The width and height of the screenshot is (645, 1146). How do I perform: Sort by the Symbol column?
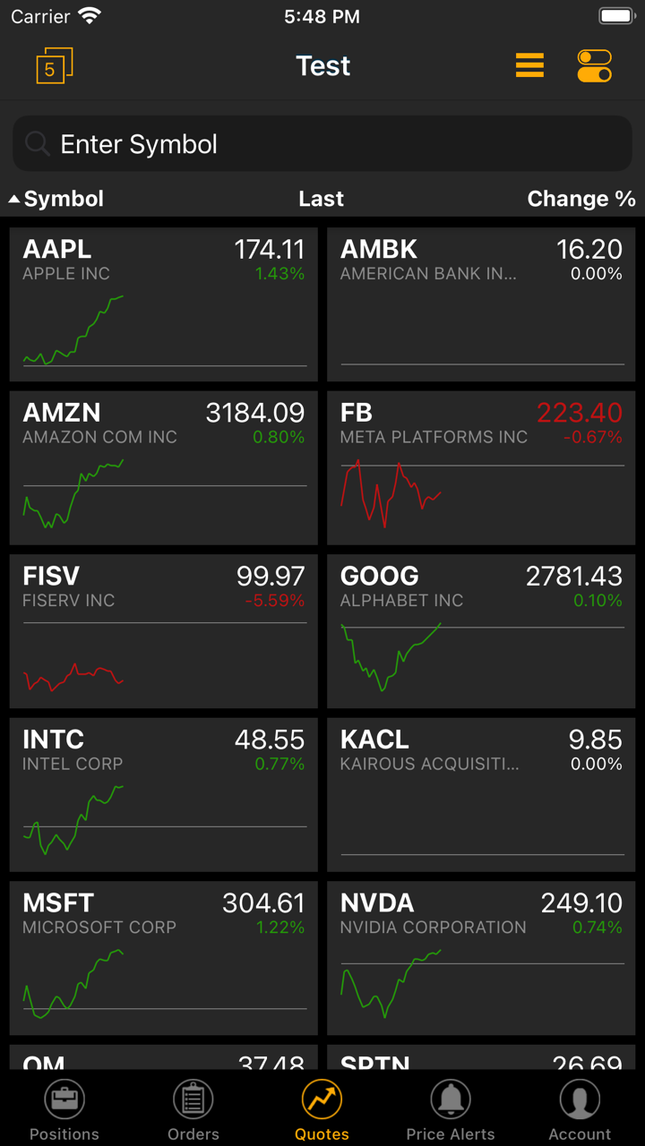click(57, 199)
